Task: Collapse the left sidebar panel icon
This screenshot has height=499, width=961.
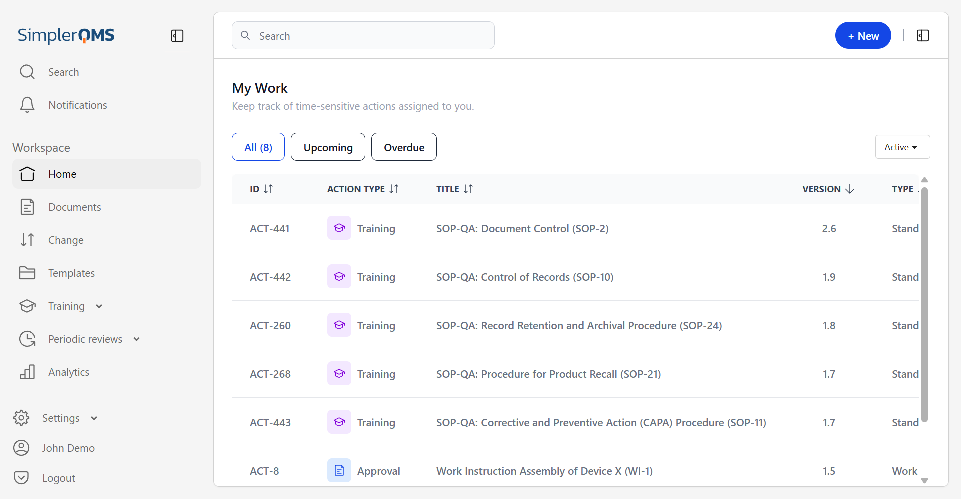Action: point(177,36)
